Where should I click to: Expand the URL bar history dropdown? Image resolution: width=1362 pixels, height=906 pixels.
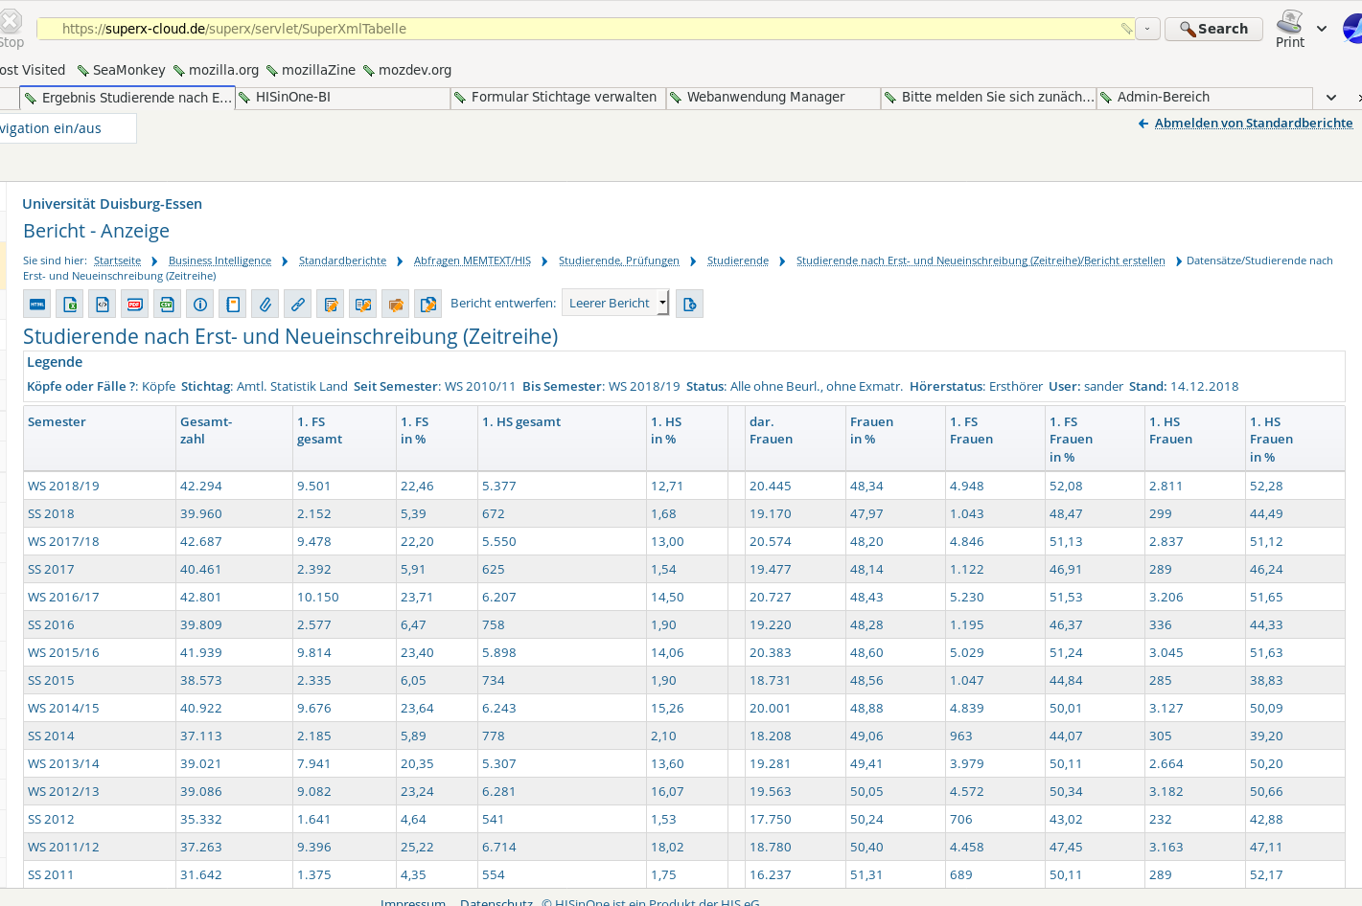point(1147,29)
